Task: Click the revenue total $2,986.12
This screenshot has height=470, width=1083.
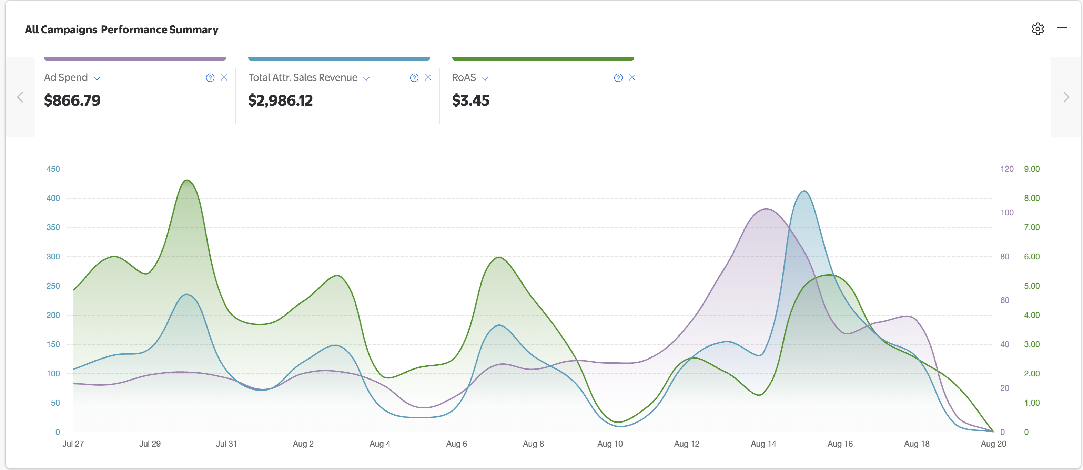Action: (280, 100)
